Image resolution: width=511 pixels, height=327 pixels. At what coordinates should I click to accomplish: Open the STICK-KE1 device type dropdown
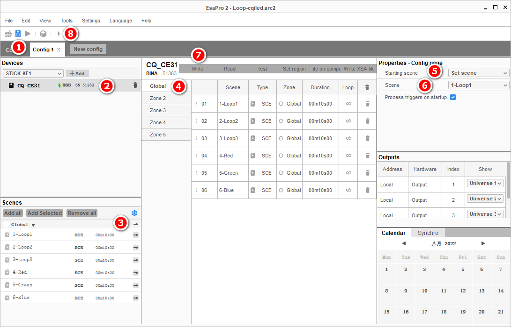tap(33, 73)
